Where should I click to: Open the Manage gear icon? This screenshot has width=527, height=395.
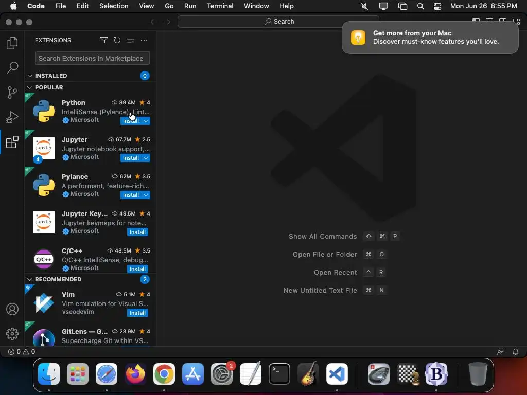(12, 333)
